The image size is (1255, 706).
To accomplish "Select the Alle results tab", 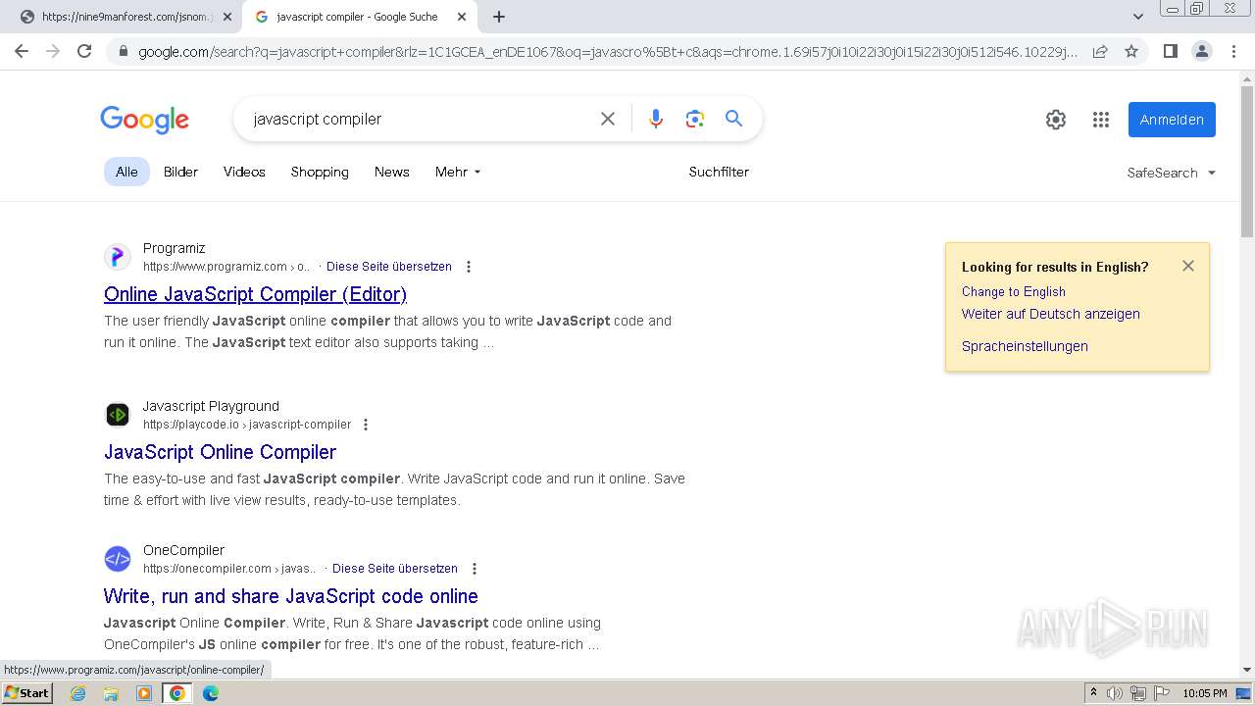I will pos(126,172).
